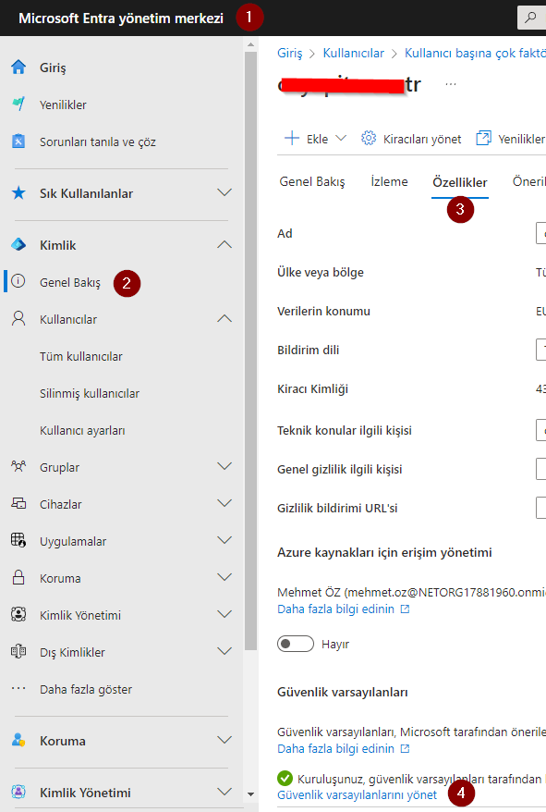Expand the bottom Koruma section chevron
The image size is (546, 812).
(224, 740)
